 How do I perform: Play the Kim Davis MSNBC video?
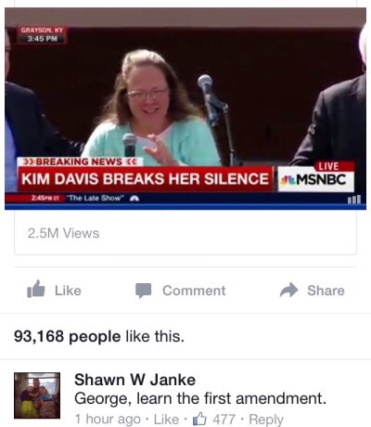point(185,109)
